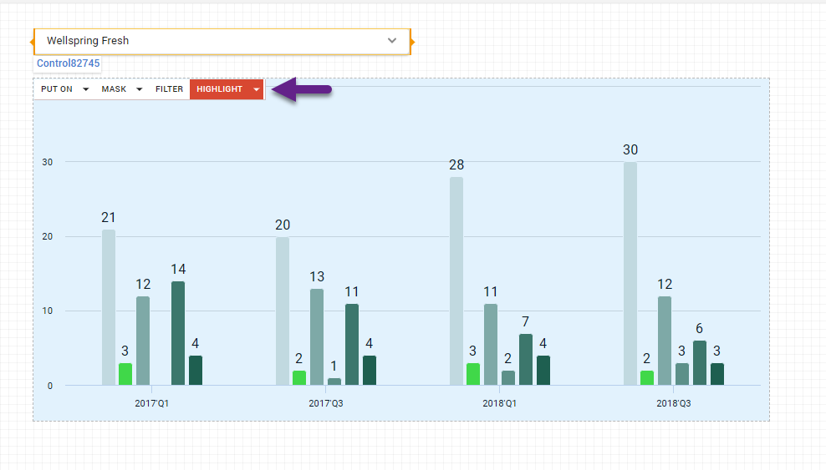Expand the PUT ON arrow menu

[86, 89]
